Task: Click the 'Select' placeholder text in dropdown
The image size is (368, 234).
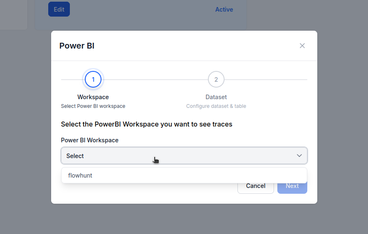Action: (75, 156)
